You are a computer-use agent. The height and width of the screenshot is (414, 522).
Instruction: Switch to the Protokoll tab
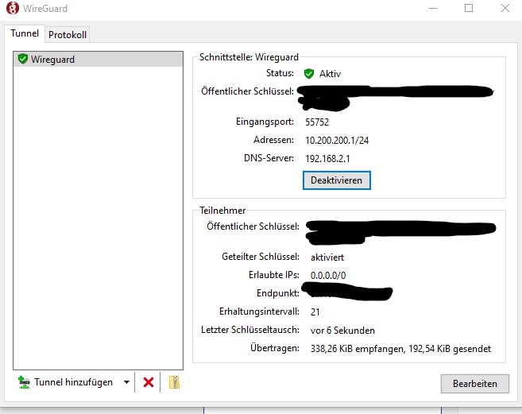coord(68,35)
